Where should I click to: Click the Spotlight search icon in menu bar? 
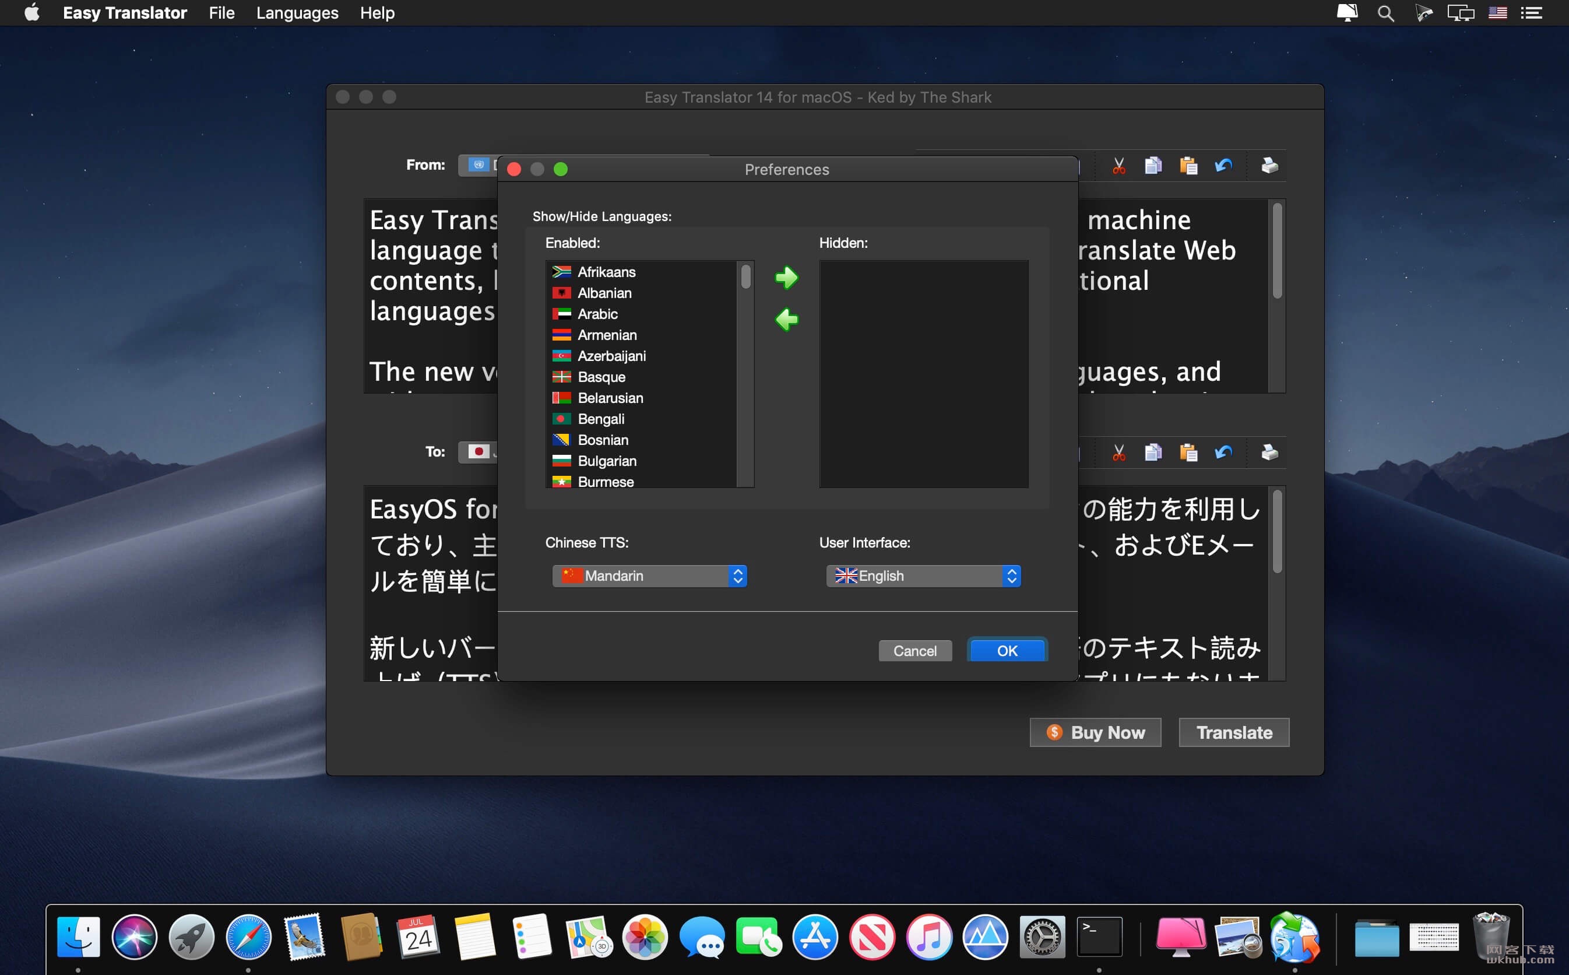pos(1385,13)
